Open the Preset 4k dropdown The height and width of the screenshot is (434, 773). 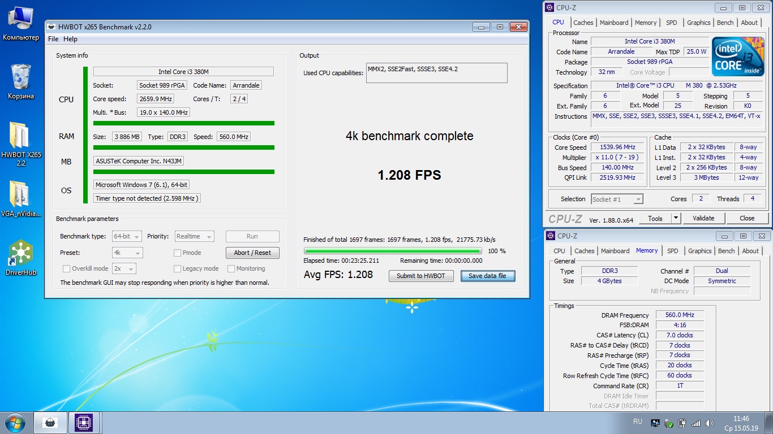click(127, 253)
